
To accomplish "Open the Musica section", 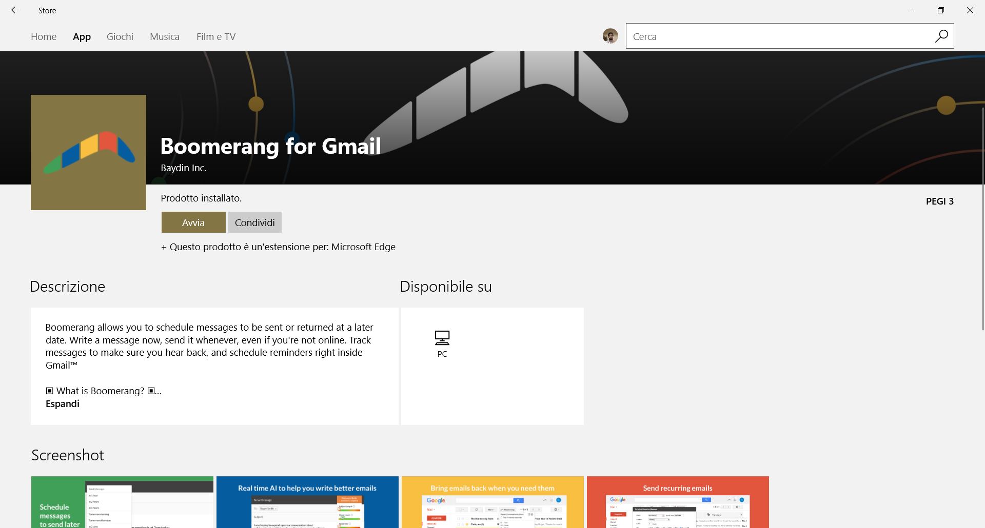I will (164, 36).
